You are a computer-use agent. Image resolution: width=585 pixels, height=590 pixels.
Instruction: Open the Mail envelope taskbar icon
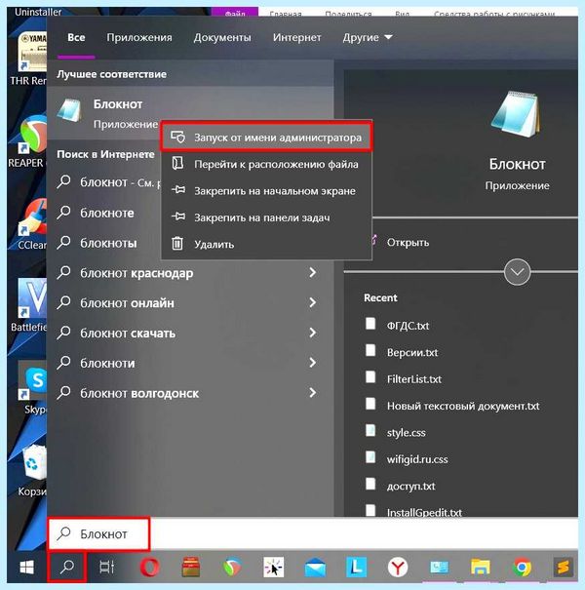pos(315,568)
